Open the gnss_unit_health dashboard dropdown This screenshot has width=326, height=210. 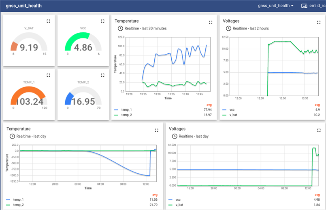pyautogui.click(x=276, y=6)
